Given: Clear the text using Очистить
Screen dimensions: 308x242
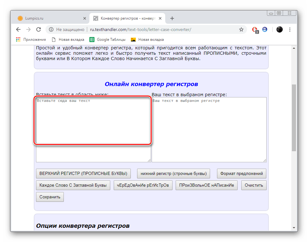Looking at the screenshot, I should point(254,185).
